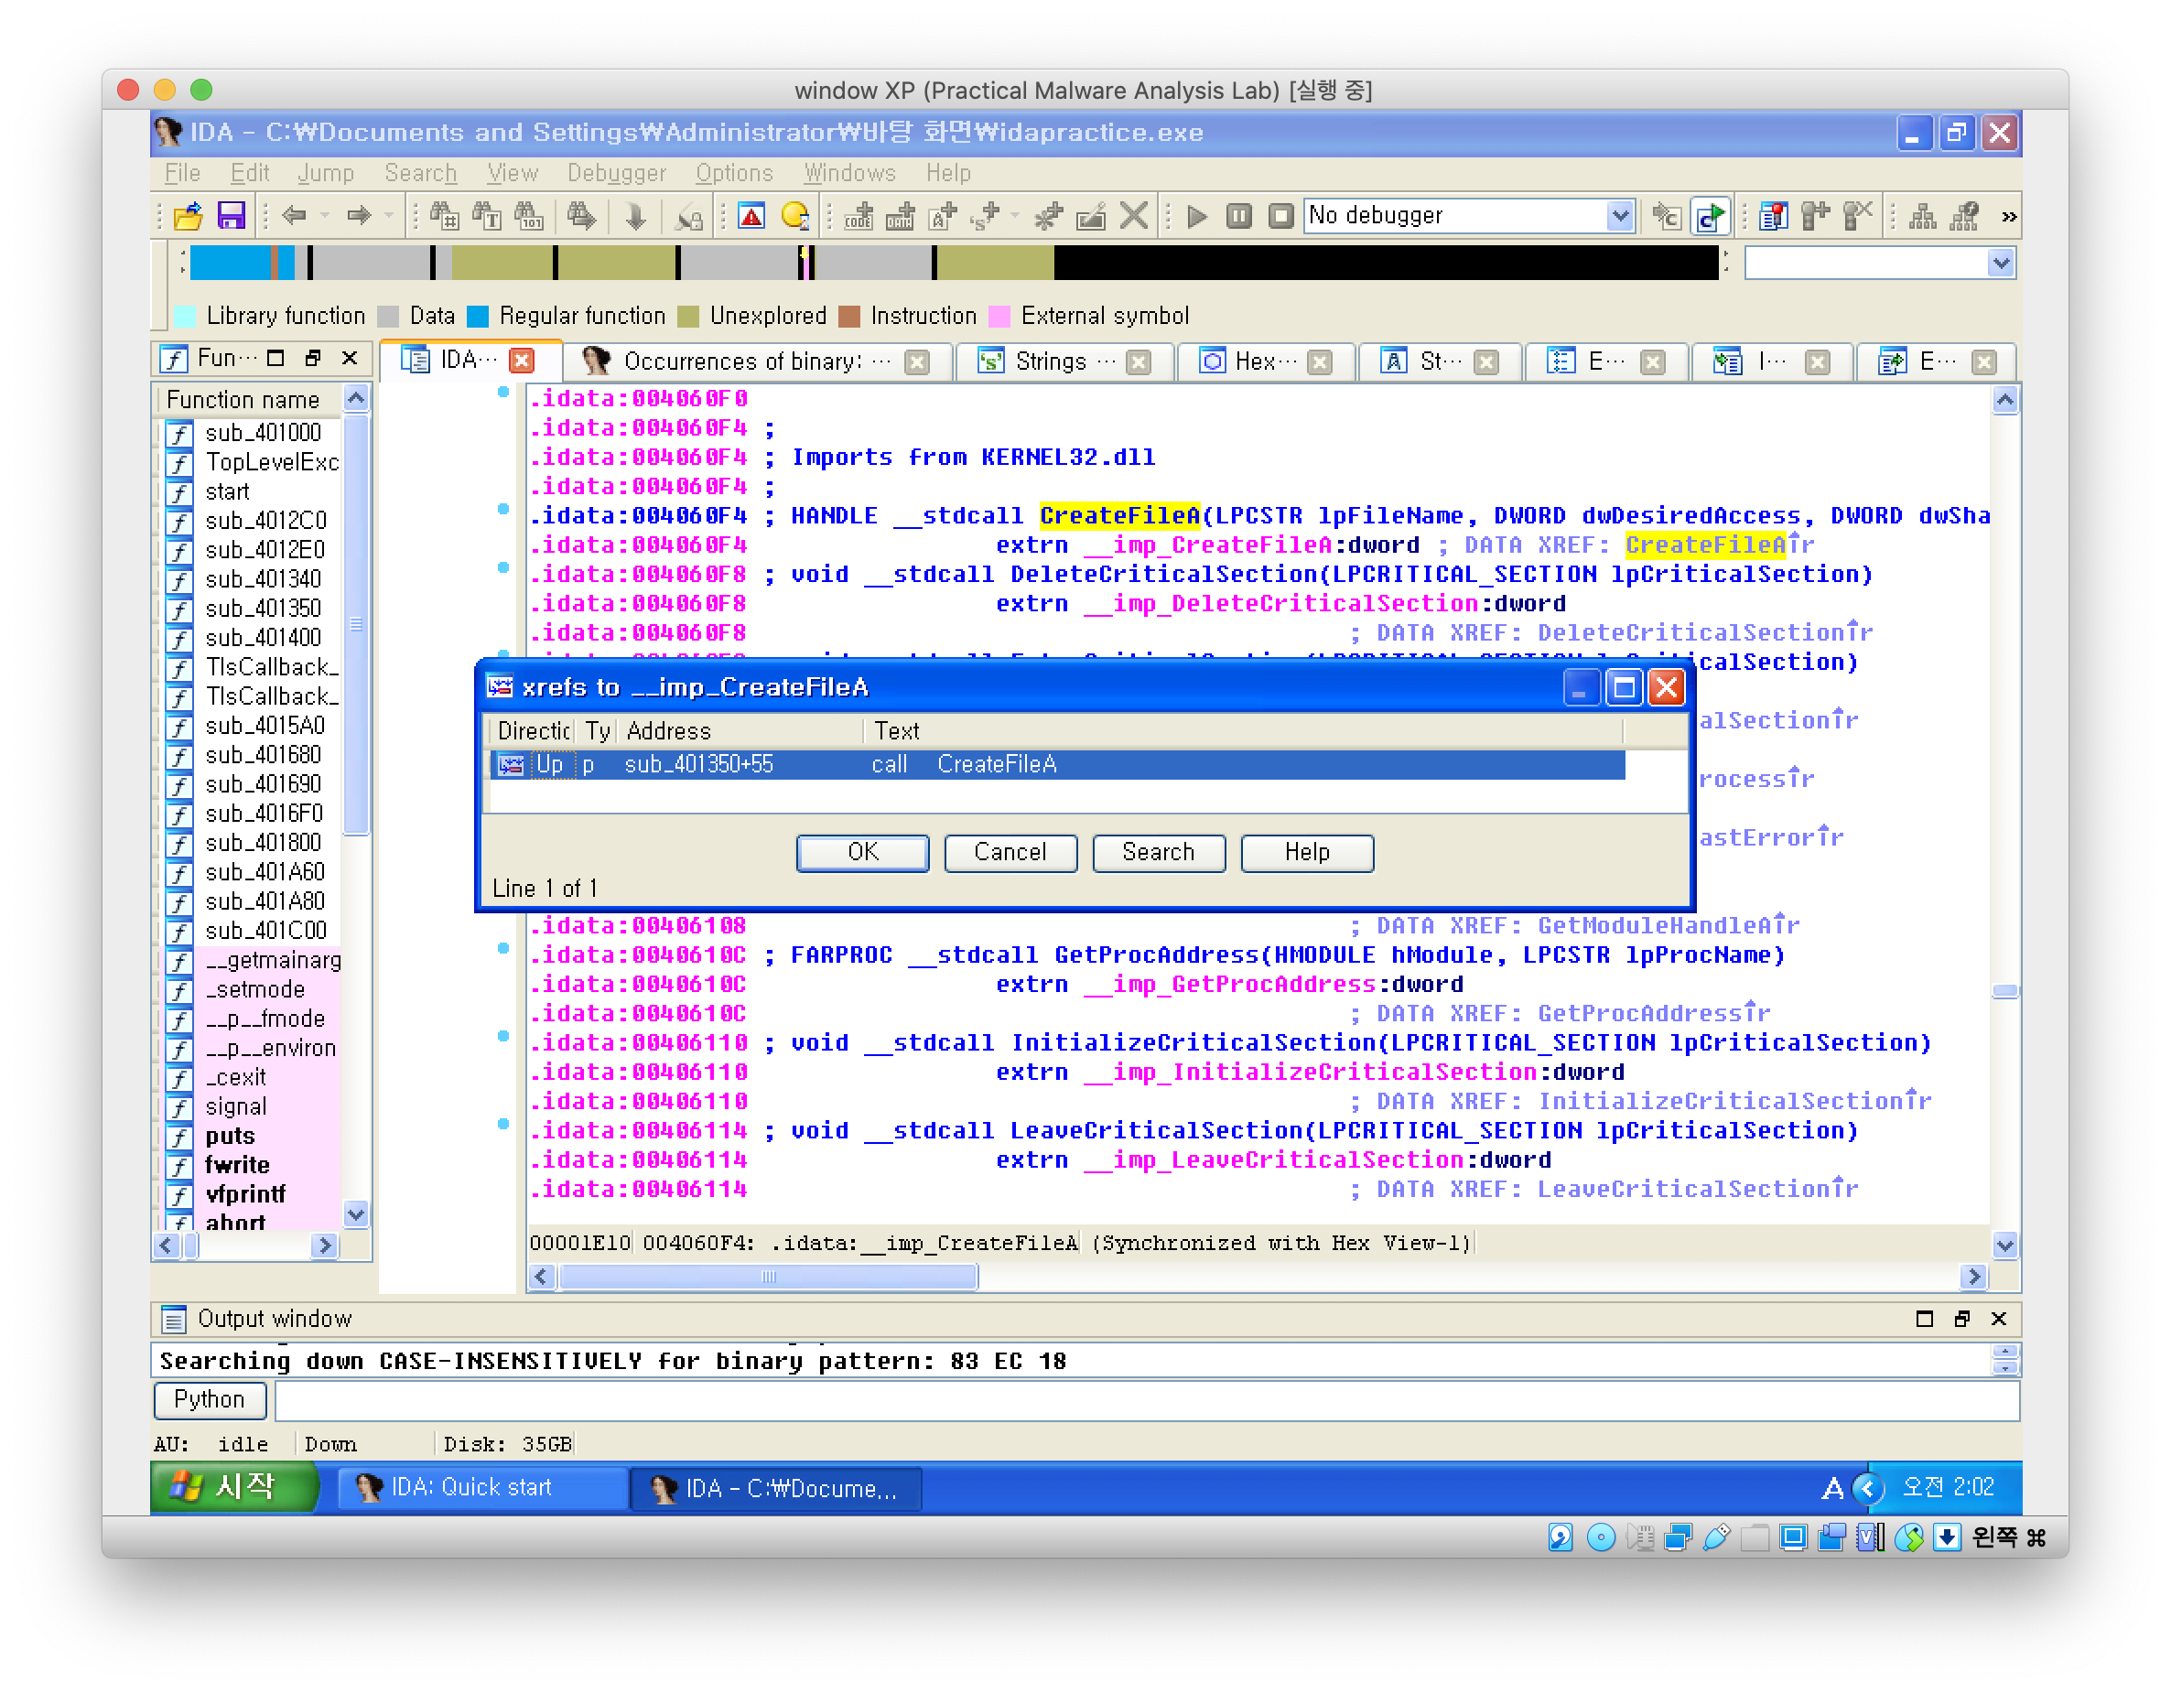The image size is (2171, 1693).
Task: Open the Debugger menu
Action: 616,173
